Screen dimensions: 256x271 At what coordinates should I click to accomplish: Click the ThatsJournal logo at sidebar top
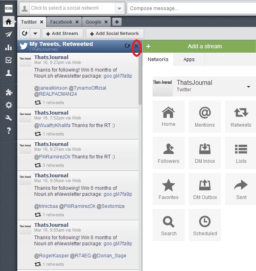[x=8, y=8]
